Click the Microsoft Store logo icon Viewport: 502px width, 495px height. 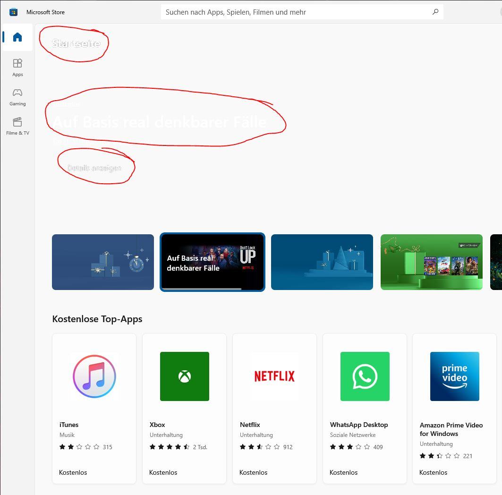(x=13, y=12)
